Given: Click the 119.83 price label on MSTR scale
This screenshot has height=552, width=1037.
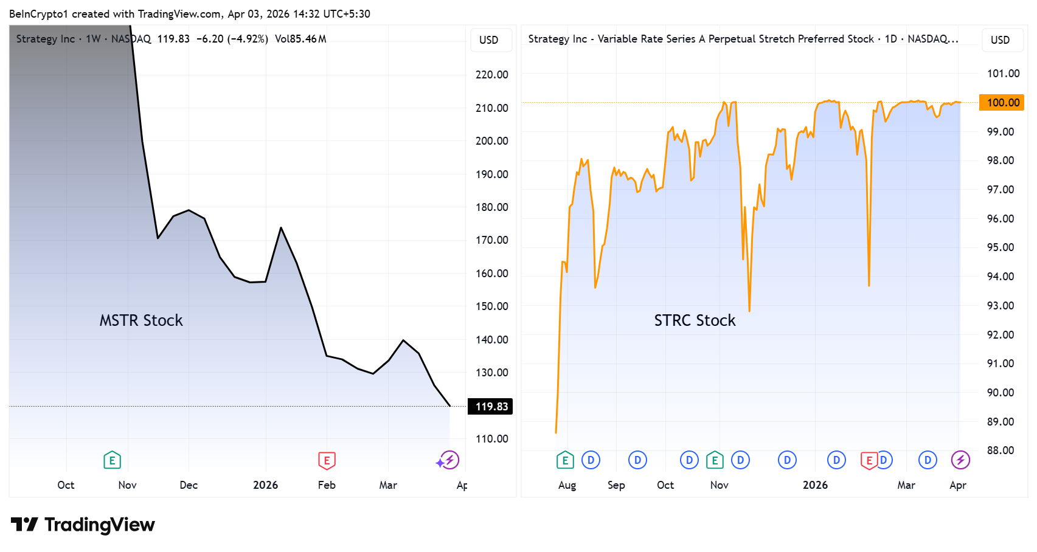Looking at the screenshot, I should pyautogui.click(x=490, y=406).
